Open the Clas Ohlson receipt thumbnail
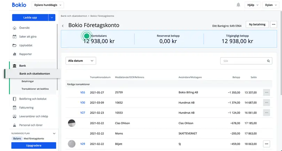The image size is (282, 151). [72, 123]
